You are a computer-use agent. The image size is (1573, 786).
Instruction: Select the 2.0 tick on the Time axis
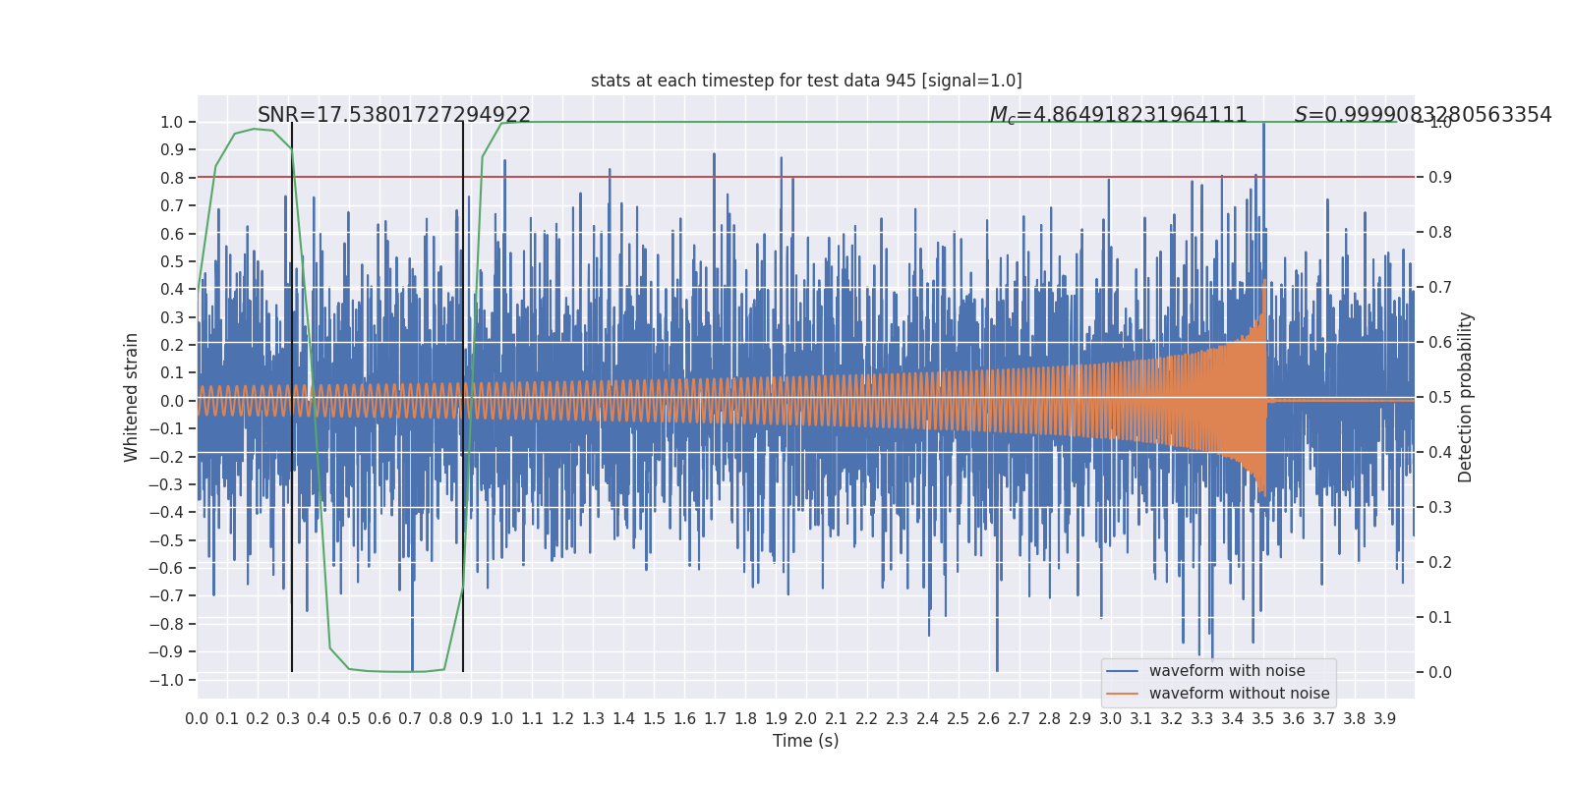tap(806, 719)
